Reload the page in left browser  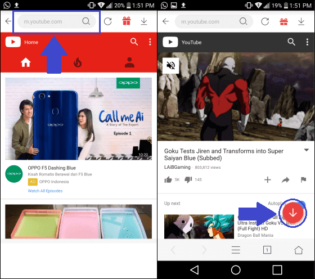(107, 21)
